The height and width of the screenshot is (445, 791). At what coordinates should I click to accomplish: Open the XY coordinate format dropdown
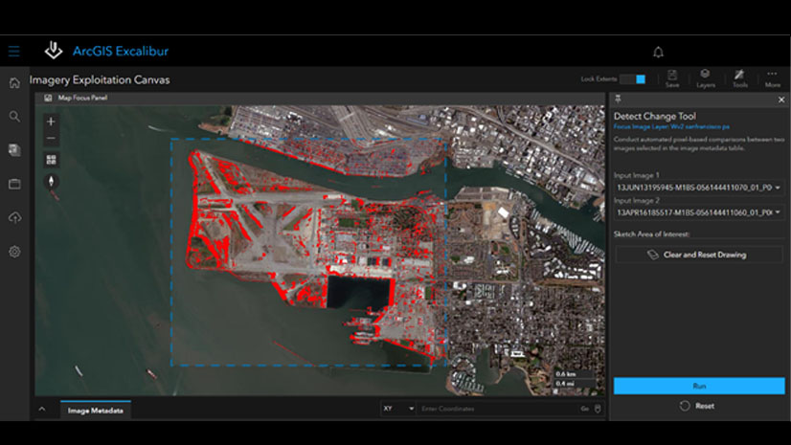coord(398,409)
